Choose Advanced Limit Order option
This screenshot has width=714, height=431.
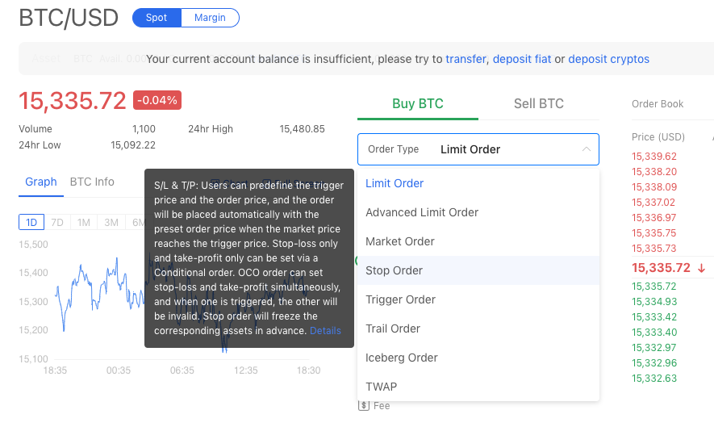[x=422, y=212]
